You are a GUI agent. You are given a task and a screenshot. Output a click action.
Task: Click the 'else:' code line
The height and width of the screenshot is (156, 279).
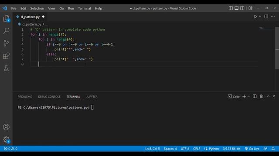[51, 54]
